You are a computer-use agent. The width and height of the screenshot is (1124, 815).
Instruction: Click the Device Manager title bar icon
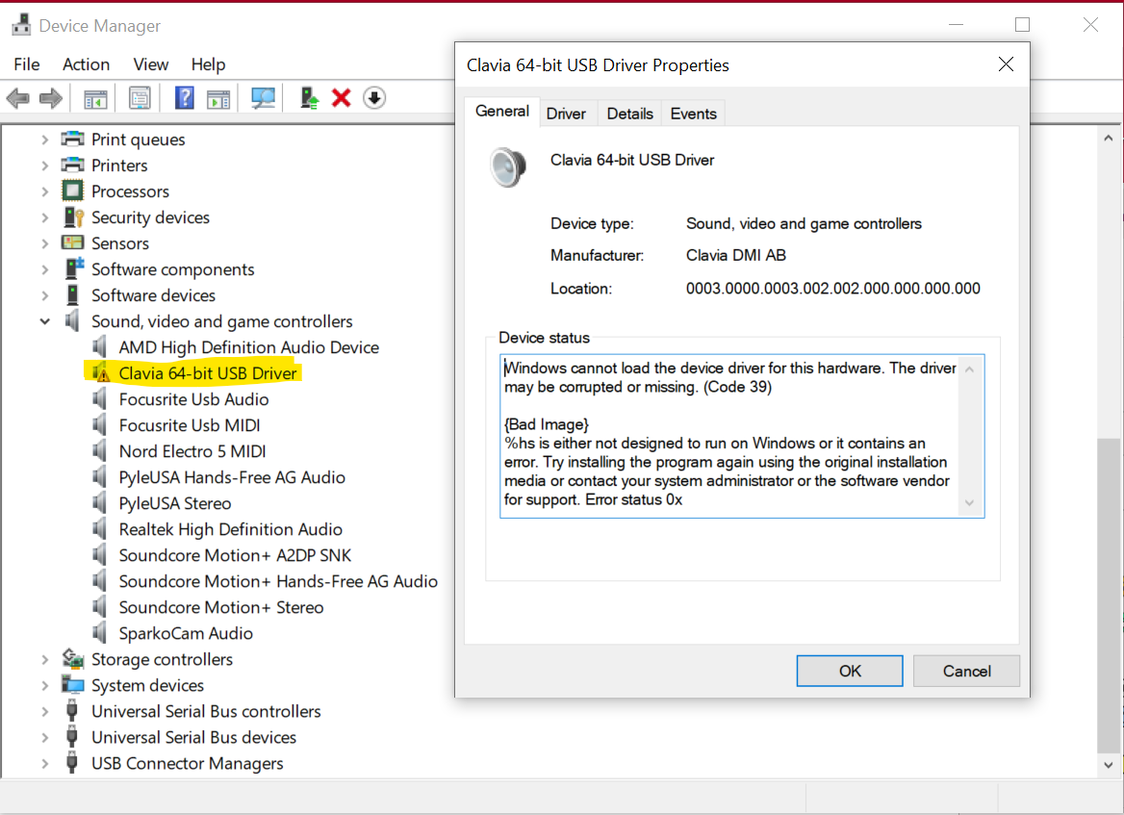tap(21, 25)
